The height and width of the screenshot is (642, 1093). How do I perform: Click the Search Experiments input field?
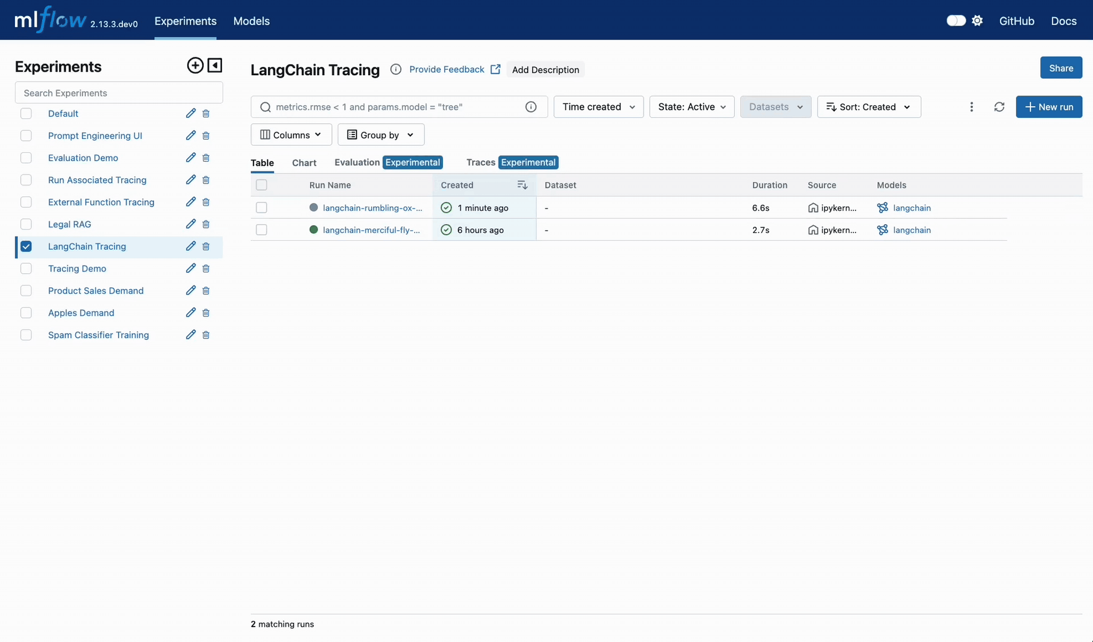(x=118, y=92)
